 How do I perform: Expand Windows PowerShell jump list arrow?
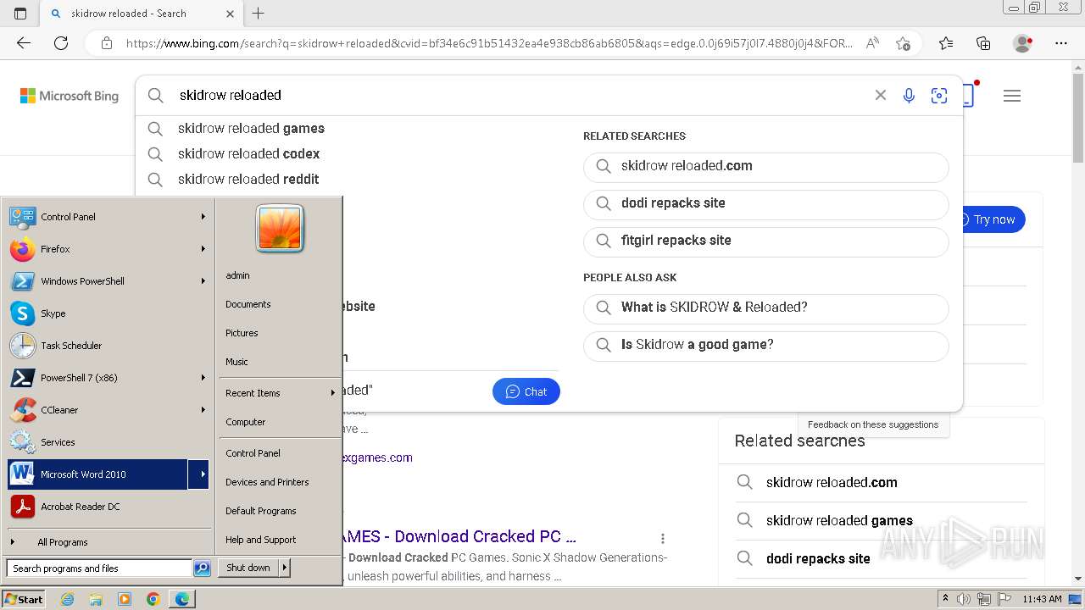tap(203, 281)
